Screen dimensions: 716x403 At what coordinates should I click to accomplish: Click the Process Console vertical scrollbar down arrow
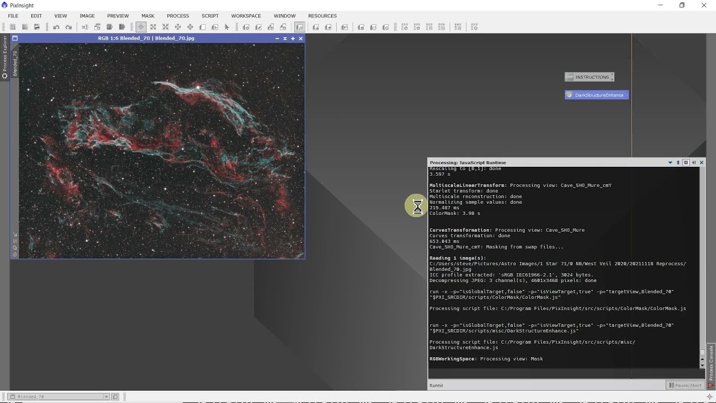coord(703,365)
